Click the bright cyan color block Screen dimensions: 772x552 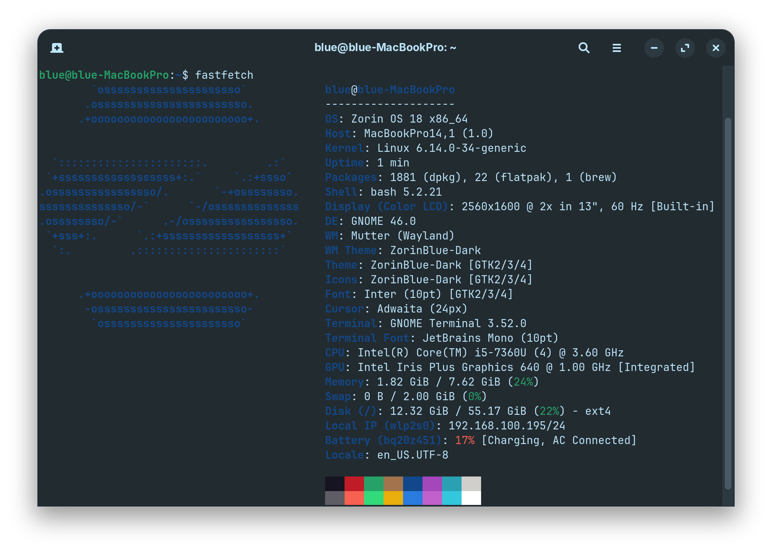point(451,498)
